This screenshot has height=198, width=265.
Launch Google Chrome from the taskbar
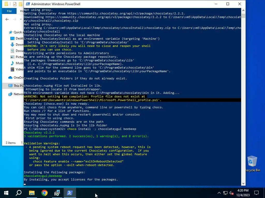click(45, 193)
